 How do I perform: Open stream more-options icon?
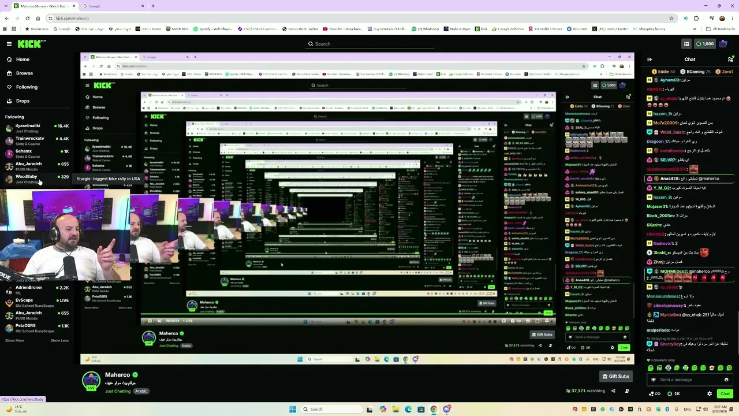[x=627, y=391]
